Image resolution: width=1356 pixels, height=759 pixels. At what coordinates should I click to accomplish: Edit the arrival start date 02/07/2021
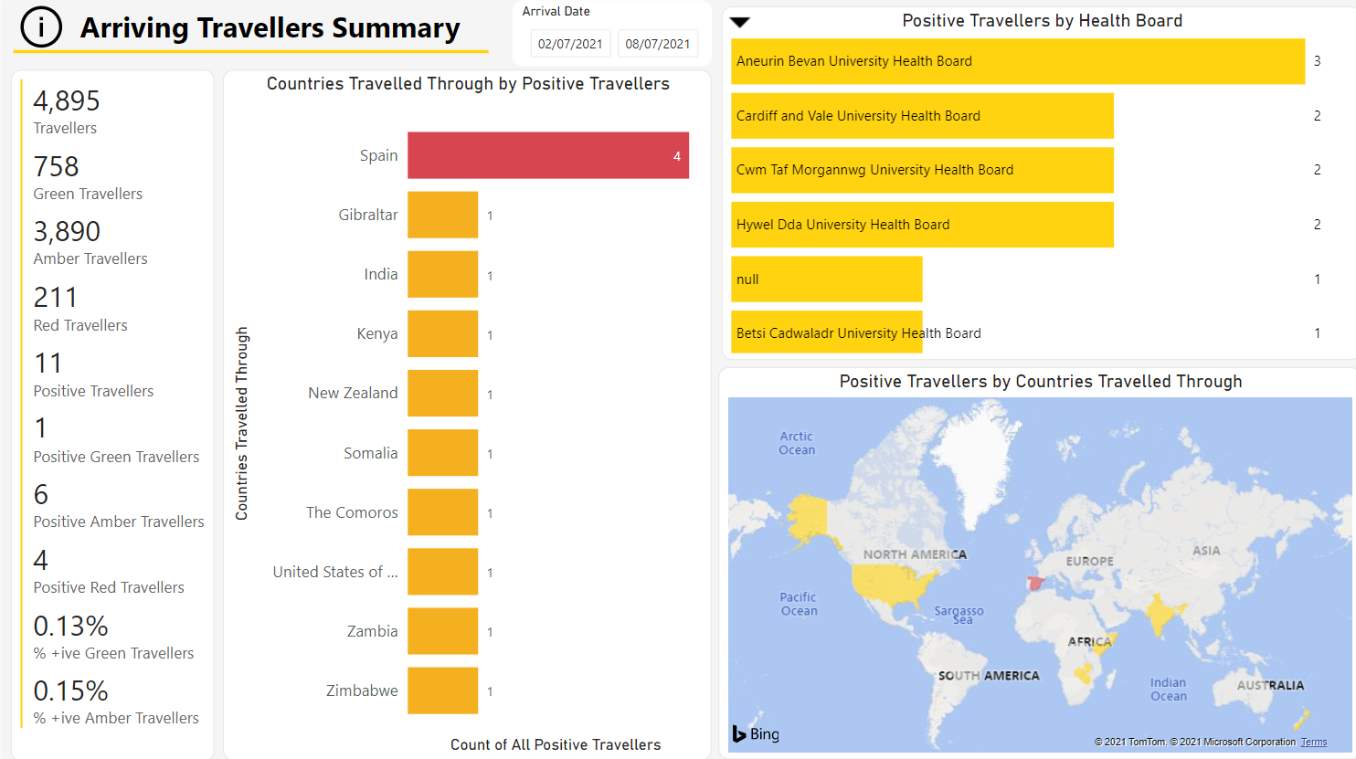[x=570, y=44]
